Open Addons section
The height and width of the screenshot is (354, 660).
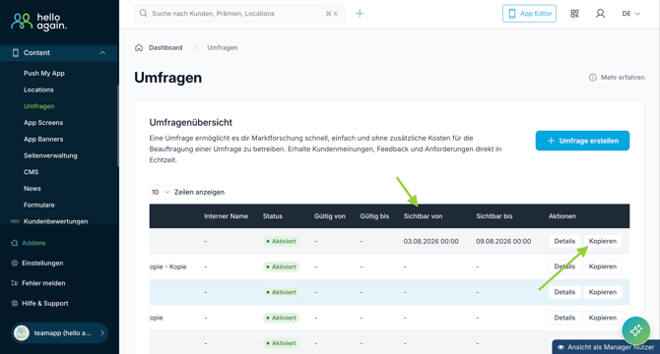click(x=33, y=243)
